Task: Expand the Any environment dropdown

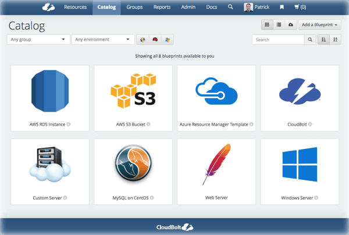Action: [x=103, y=40]
